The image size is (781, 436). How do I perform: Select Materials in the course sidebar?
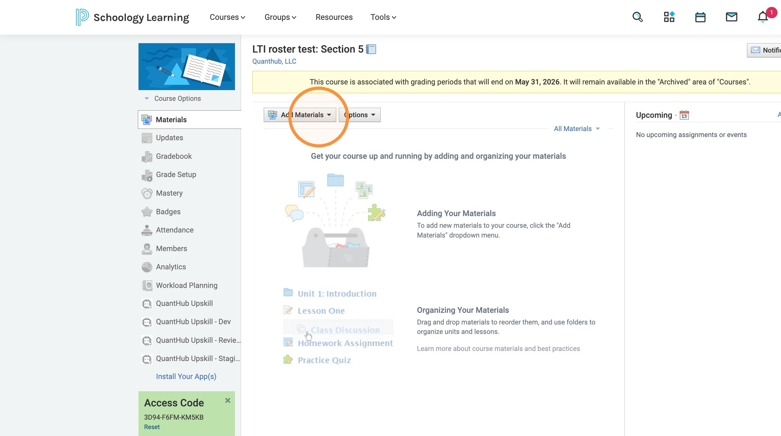171,120
